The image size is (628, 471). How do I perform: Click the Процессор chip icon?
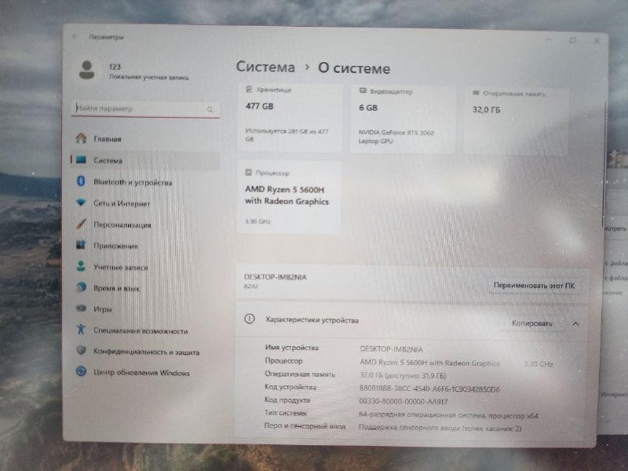(x=248, y=172)
